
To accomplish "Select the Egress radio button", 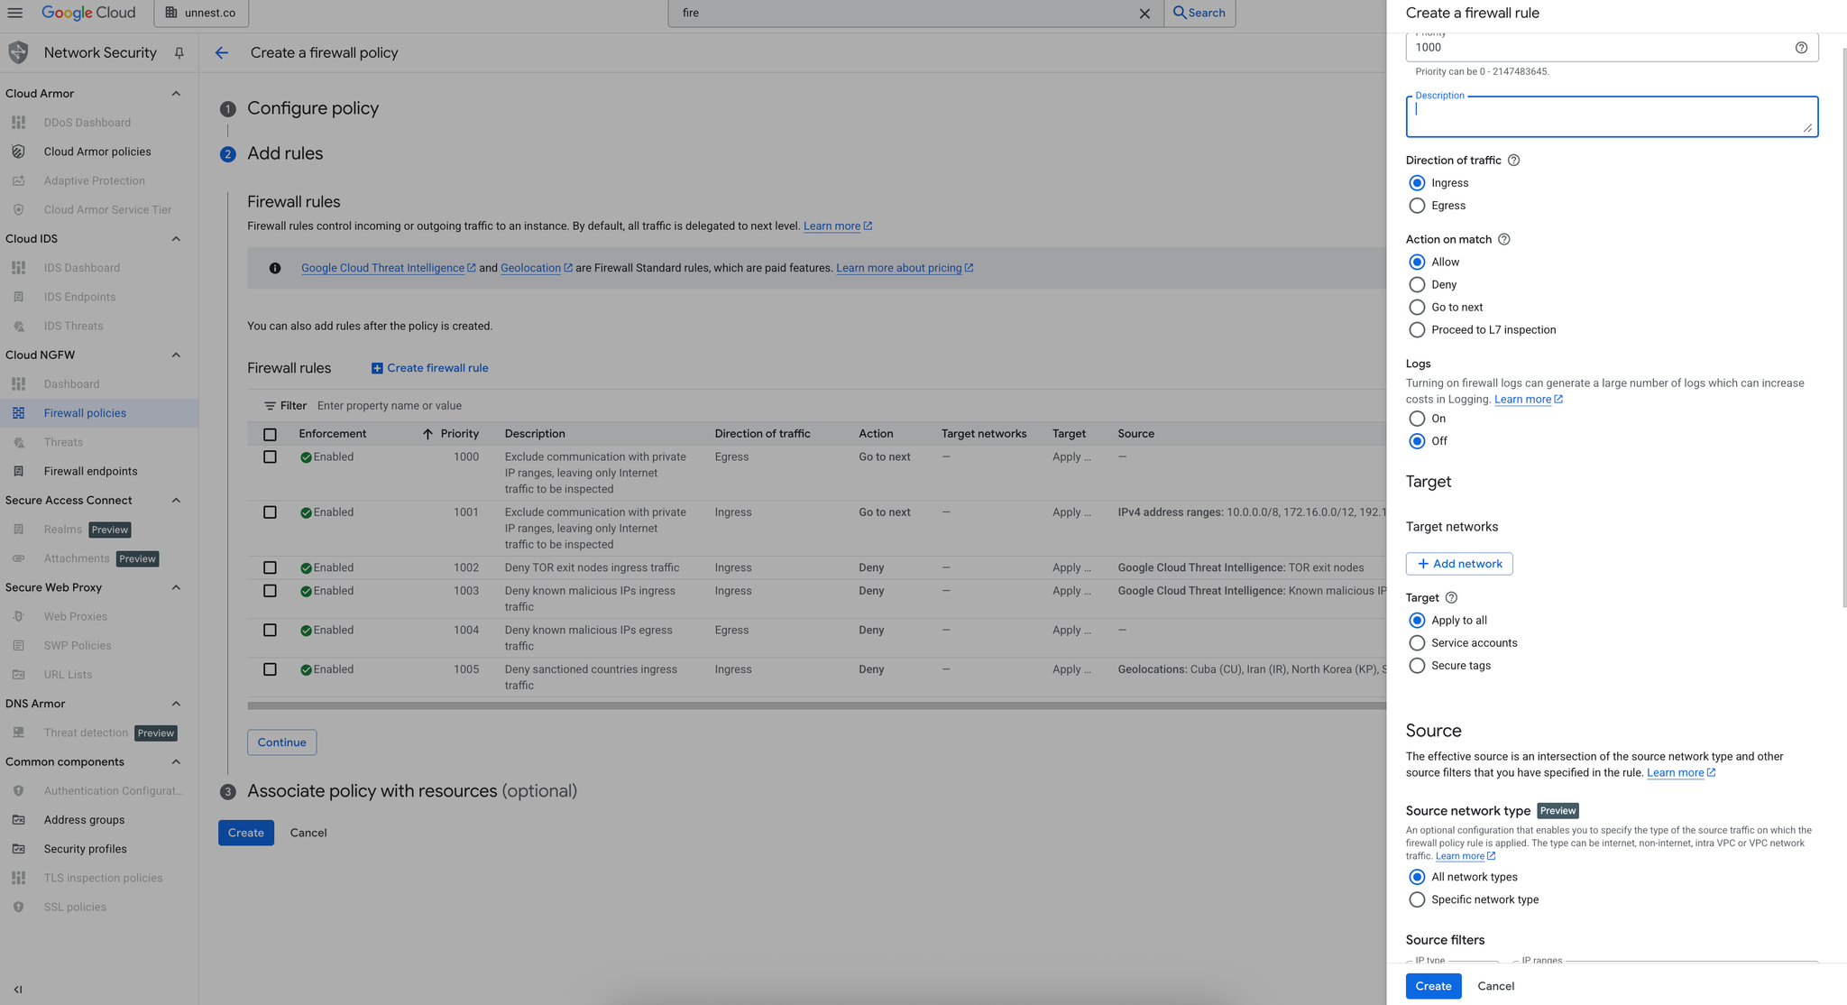I will click(x=1417, y=206).
